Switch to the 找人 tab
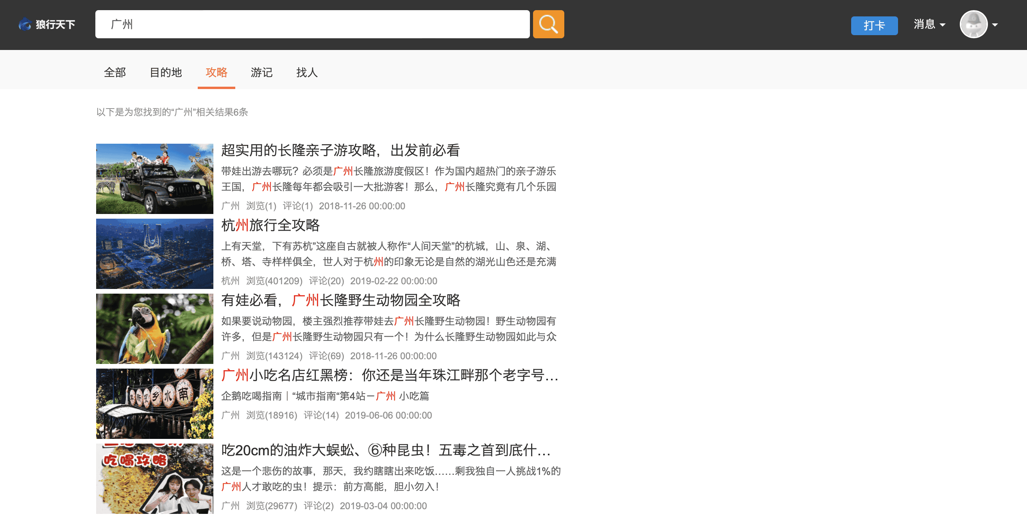 (x=307, y=72)
